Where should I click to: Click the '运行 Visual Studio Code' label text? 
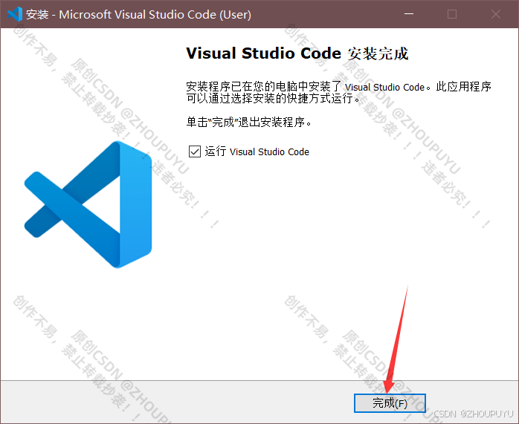click(x=257, y=151)
